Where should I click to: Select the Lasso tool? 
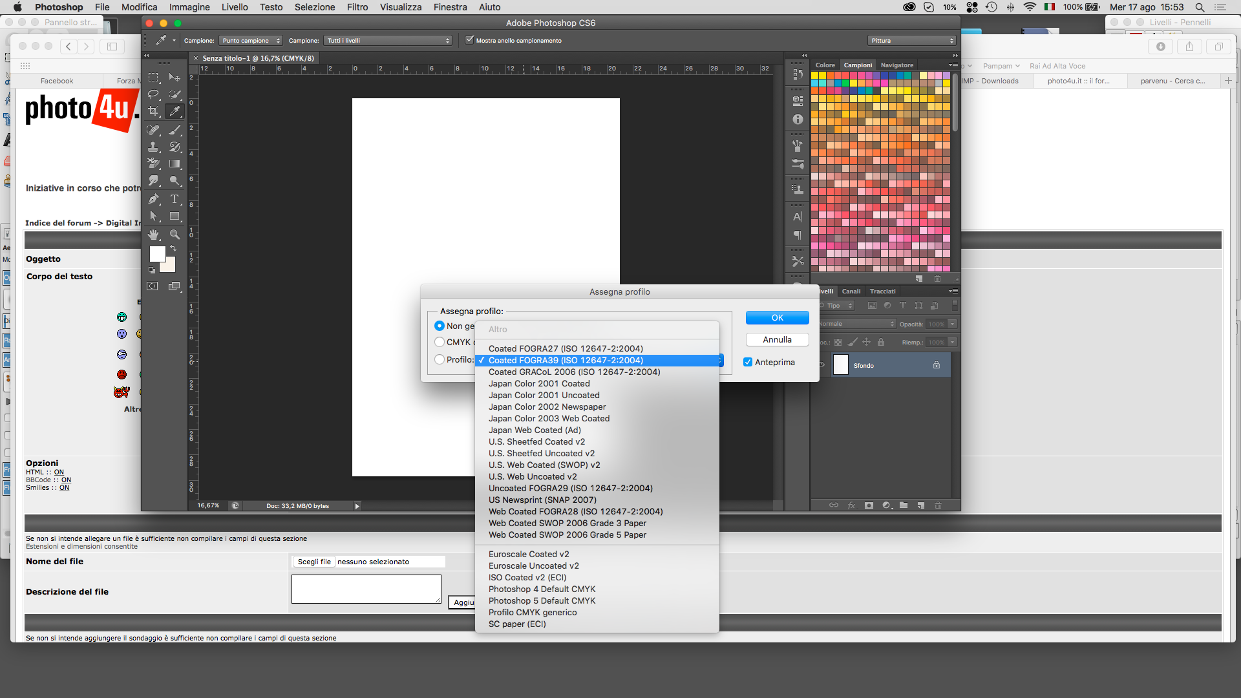pos(153,94)
